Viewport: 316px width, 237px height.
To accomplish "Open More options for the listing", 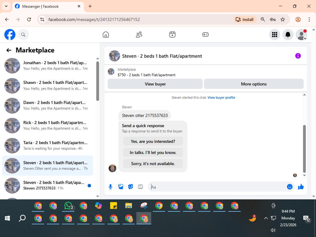I will [254, 84].
